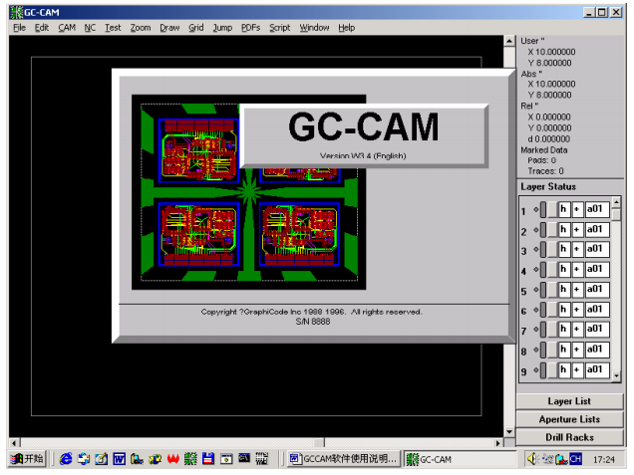Screen dimensions: 634x475
Task: Click the plus polarity box for layer 9
Action: 577,369
